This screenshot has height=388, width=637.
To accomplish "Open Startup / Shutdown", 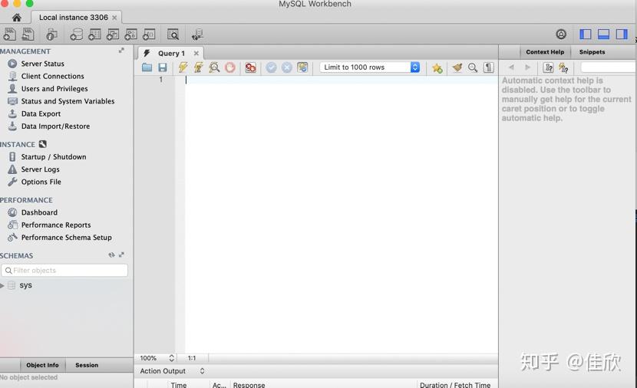I will (54, 157).
